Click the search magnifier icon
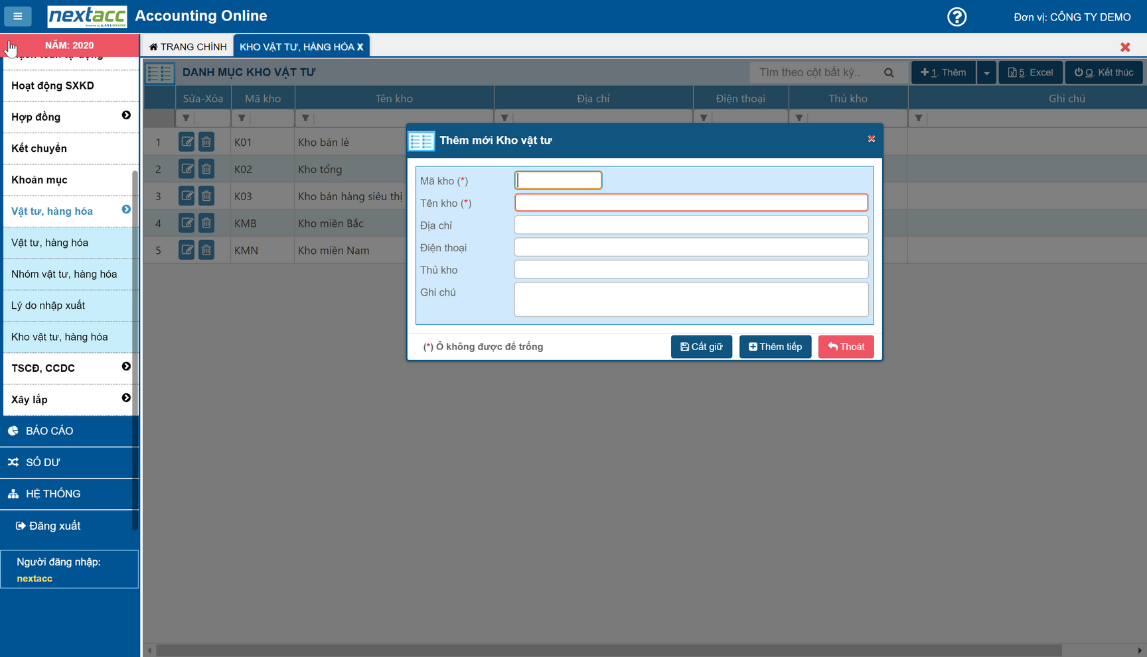 pos(889,73)
